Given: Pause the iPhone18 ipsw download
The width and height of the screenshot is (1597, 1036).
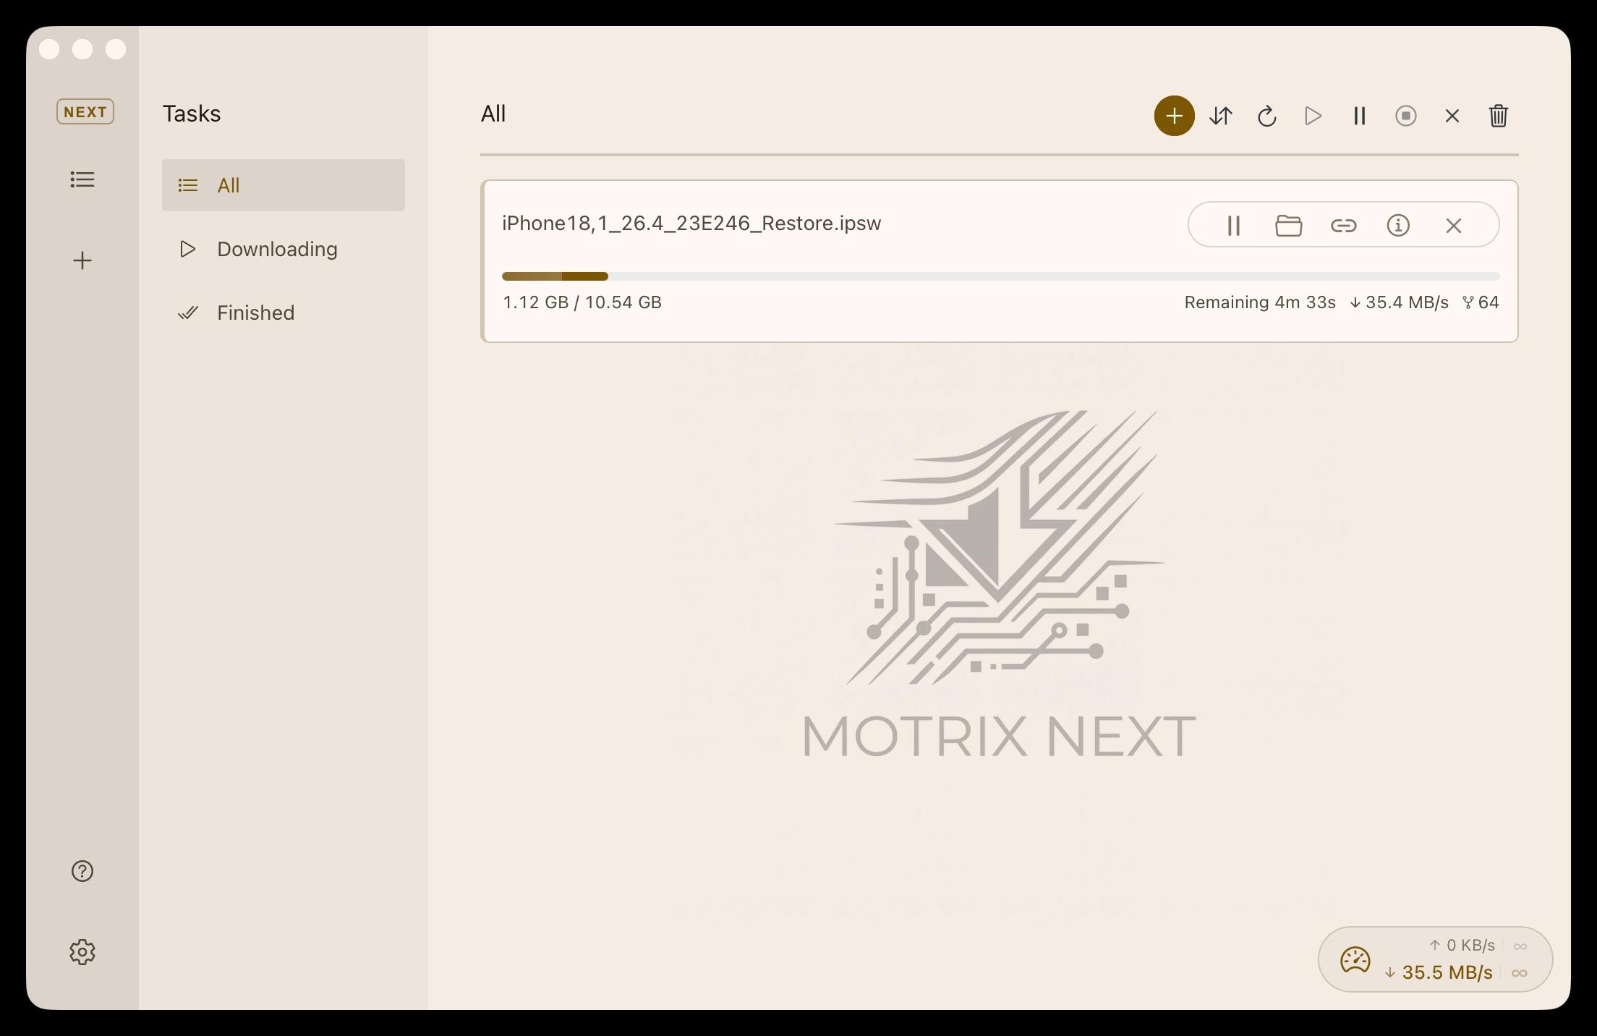Looking at the screenshot, I should [x=1234, y=226].
